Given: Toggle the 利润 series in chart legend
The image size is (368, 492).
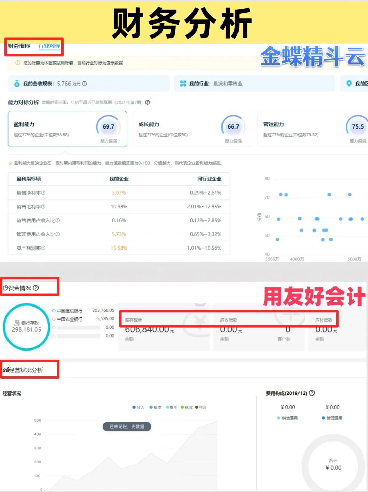Looking at the screenshot, I should click(197, 407).
